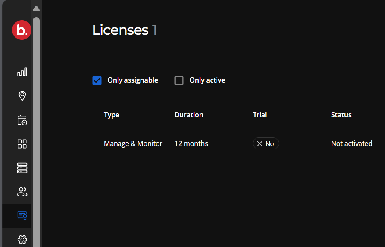Uncheck the Only assignable checkbox
The image size is (385, 247).
click(97, 80)
